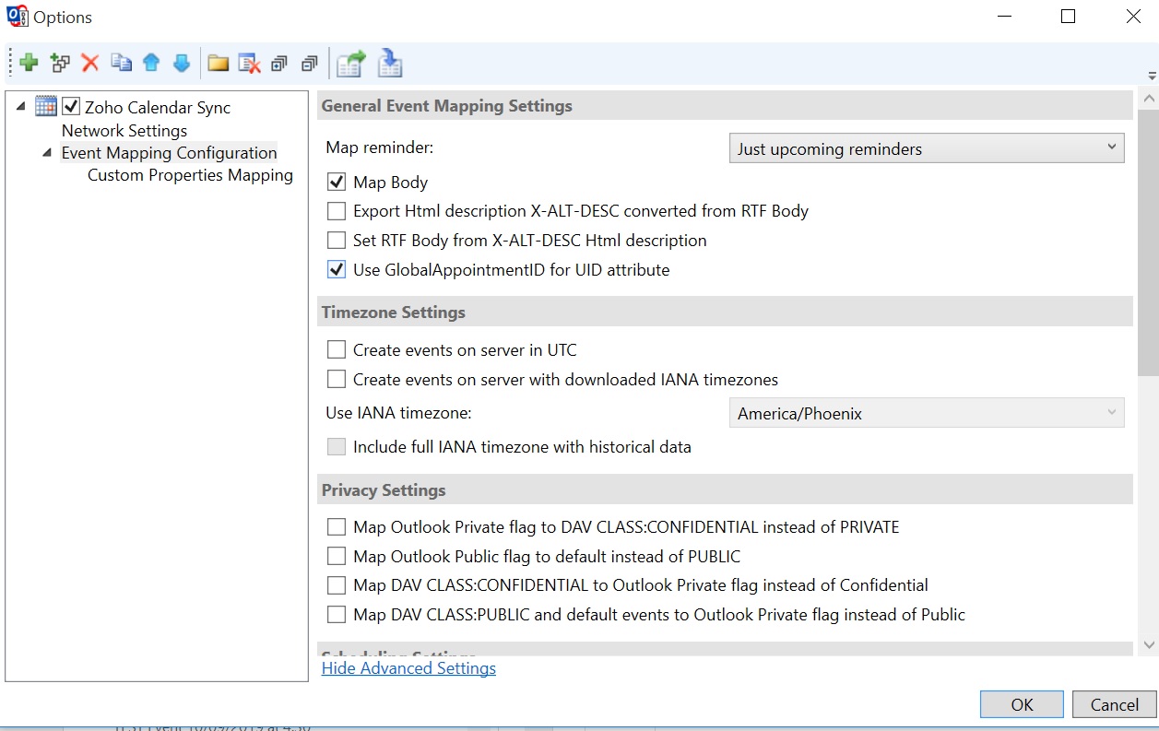Click the import profiles icon with blue arrow
1159x731 pixels.
(390, 63)
